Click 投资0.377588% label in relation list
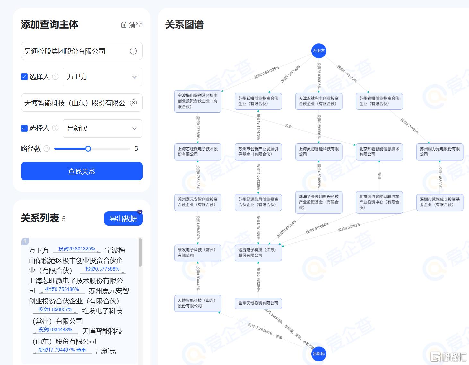 pyautogui.click(x=102, y=269)
